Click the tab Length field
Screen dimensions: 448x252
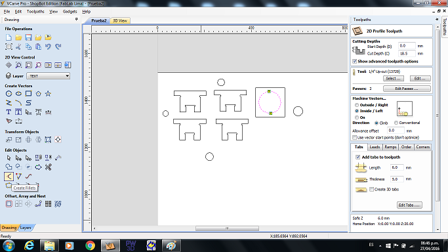pos(397,168)
